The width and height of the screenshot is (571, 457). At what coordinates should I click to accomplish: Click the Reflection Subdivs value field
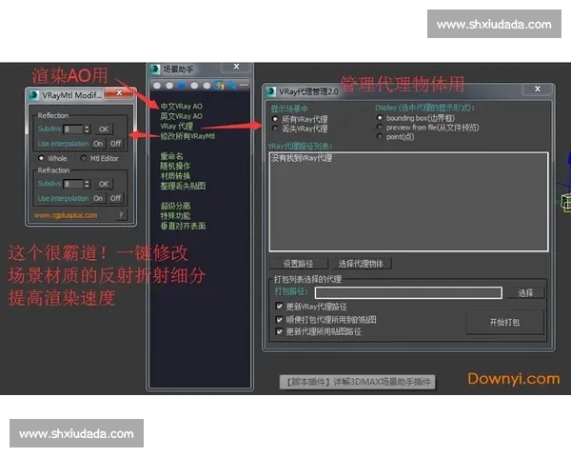click(73, 129)
